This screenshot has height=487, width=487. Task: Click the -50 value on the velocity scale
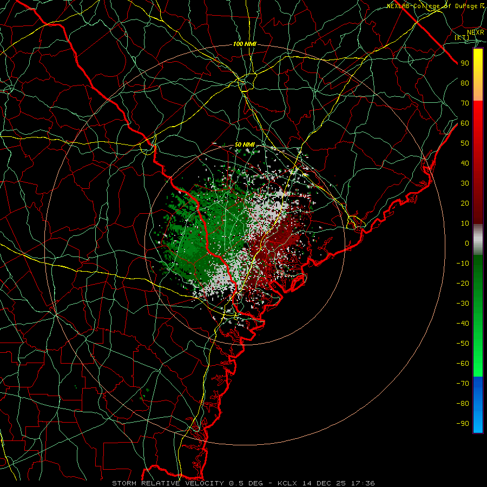[463, 344]
